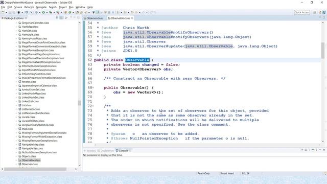Maximize the Package Explorer view
The image size is (327, 184).
point(78,18)
